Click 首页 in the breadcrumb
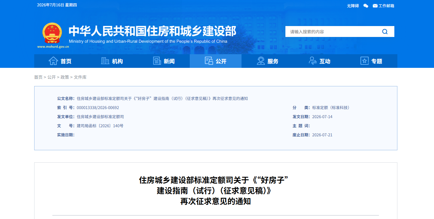Viewport: 434px width, 219px height. tap(38, 77)
